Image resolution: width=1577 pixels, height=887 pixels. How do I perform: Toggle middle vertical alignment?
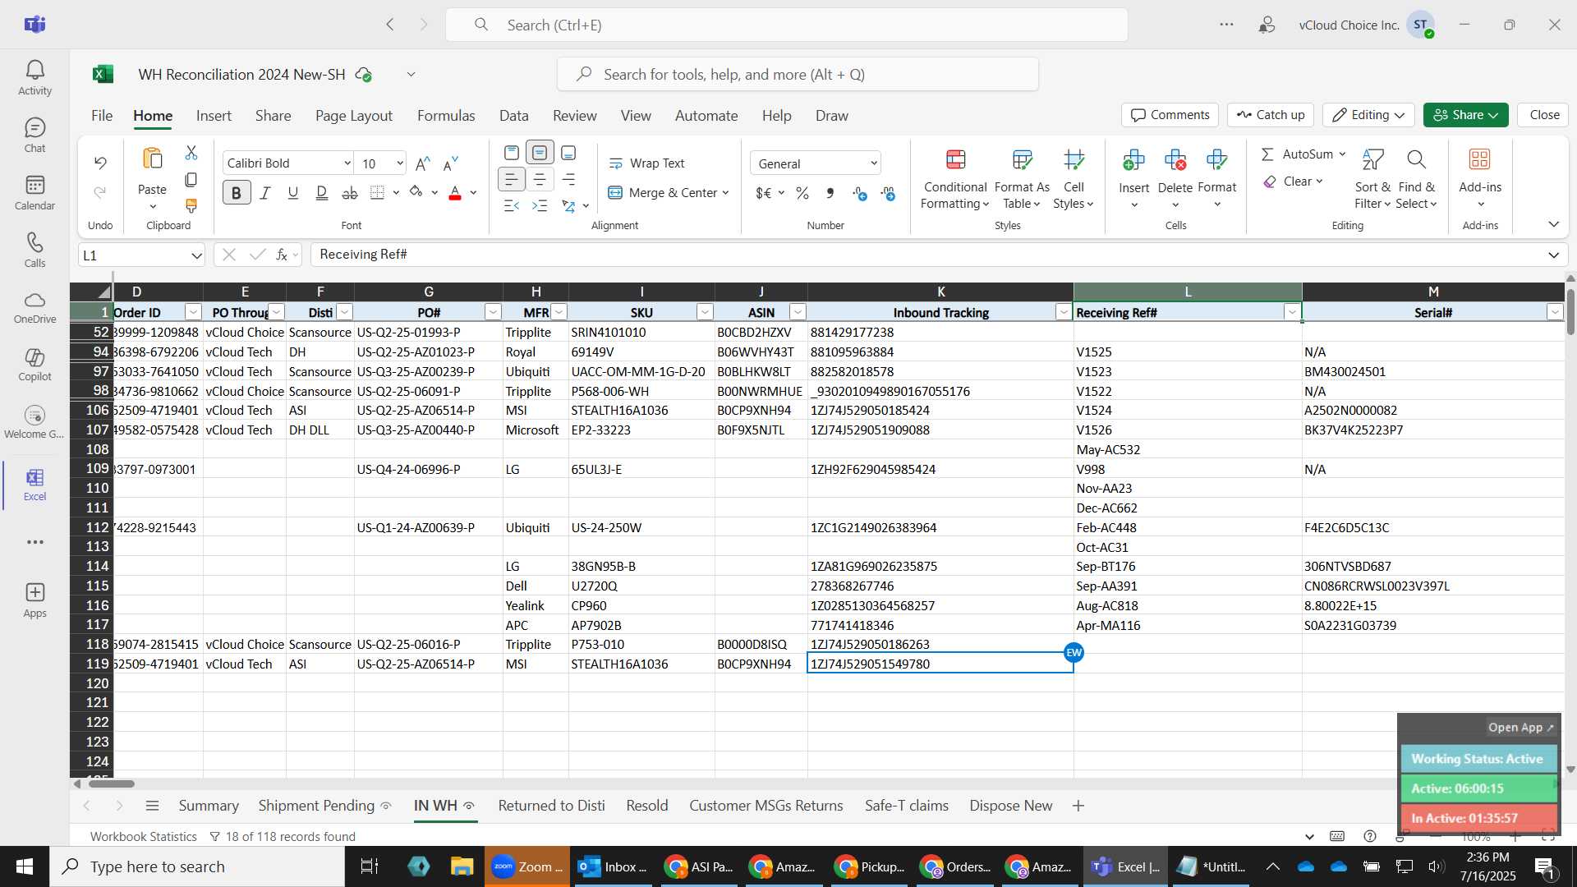540,153
